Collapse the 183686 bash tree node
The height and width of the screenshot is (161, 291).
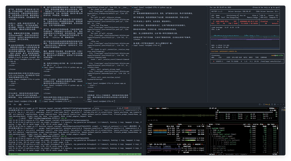(213, 136)
